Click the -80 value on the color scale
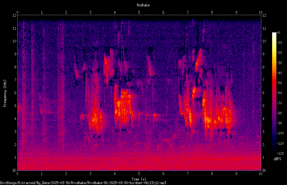 pyautogui.click(x=279, y=113)
